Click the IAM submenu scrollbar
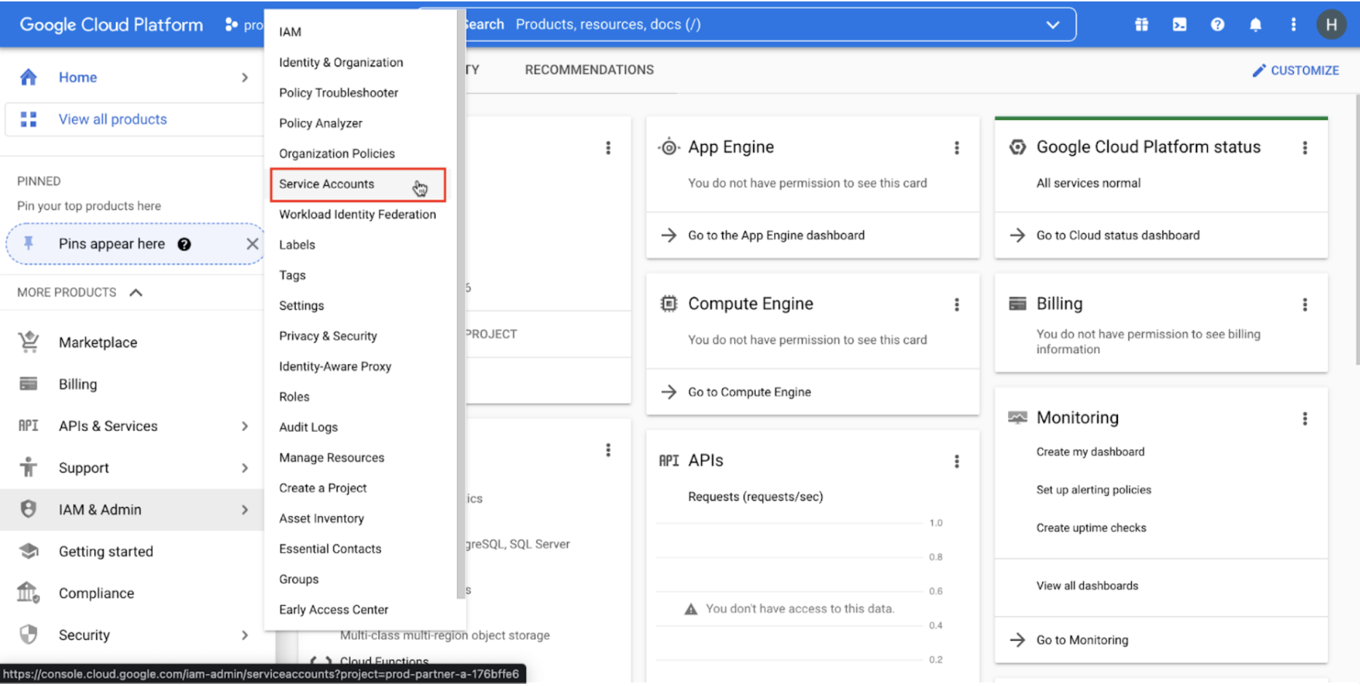This screenshot has height=686, width=1360. 461,304
